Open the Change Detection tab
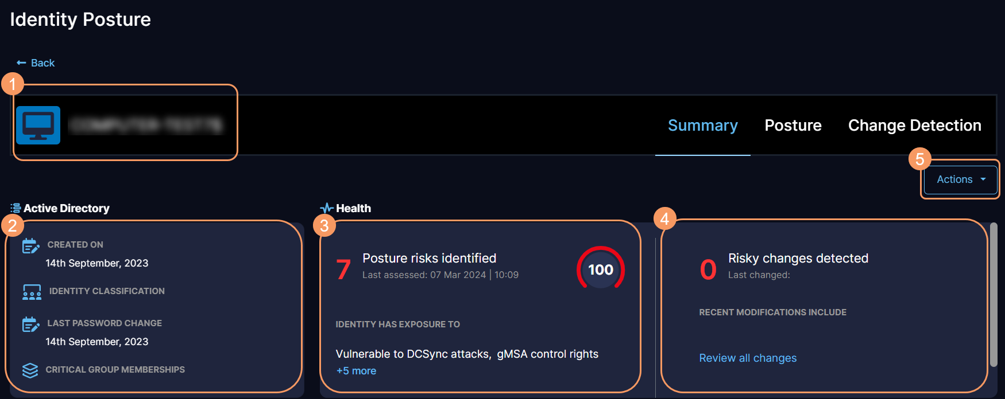 coord(915,125)
